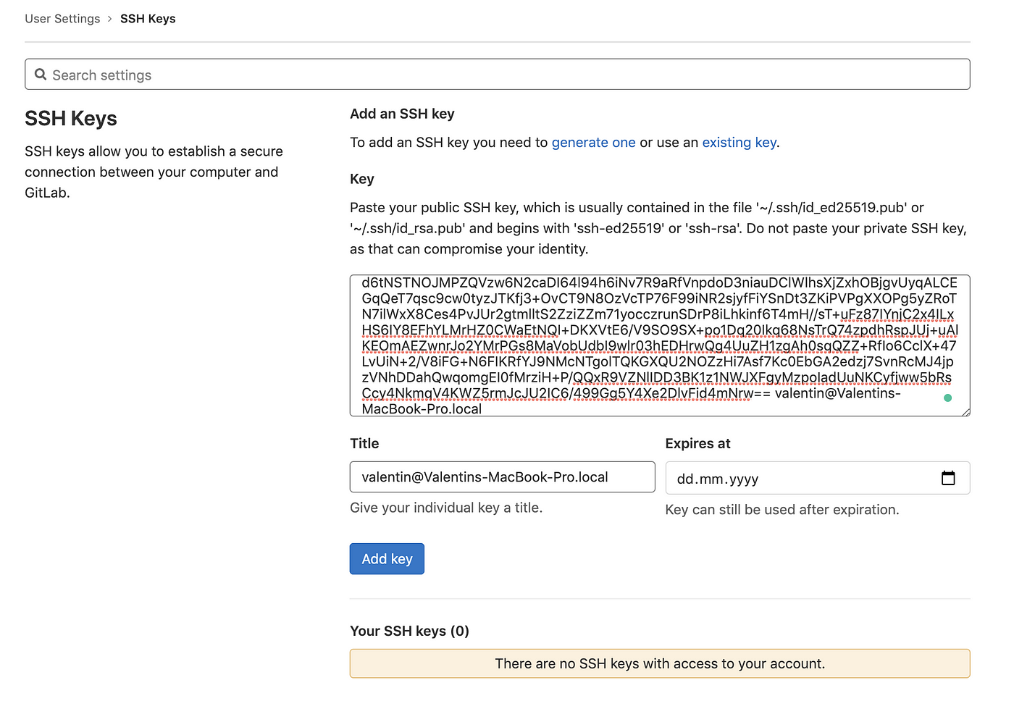Click the 'Key' field label
1014x701 pixels.
coord(362,179)
